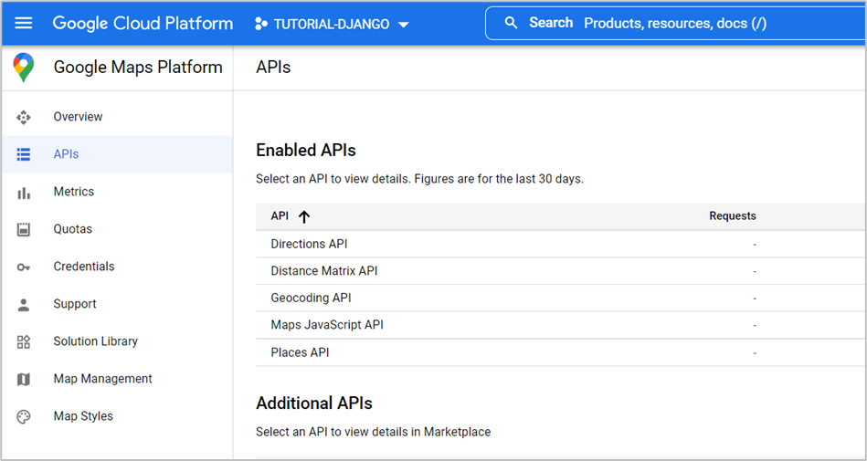Click the Google Maps Platform heading
This screenshot has width=867, height=461.
point(138,67)
